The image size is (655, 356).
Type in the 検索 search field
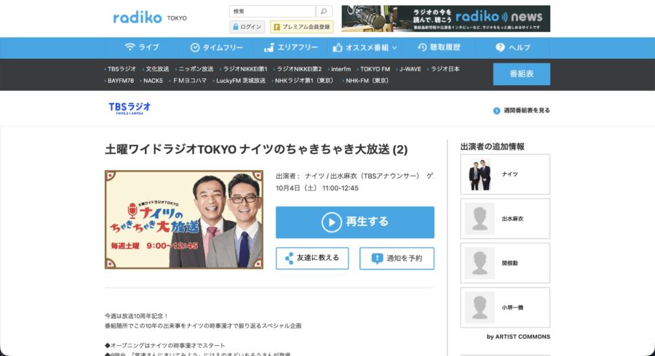[x=272, y=12]
